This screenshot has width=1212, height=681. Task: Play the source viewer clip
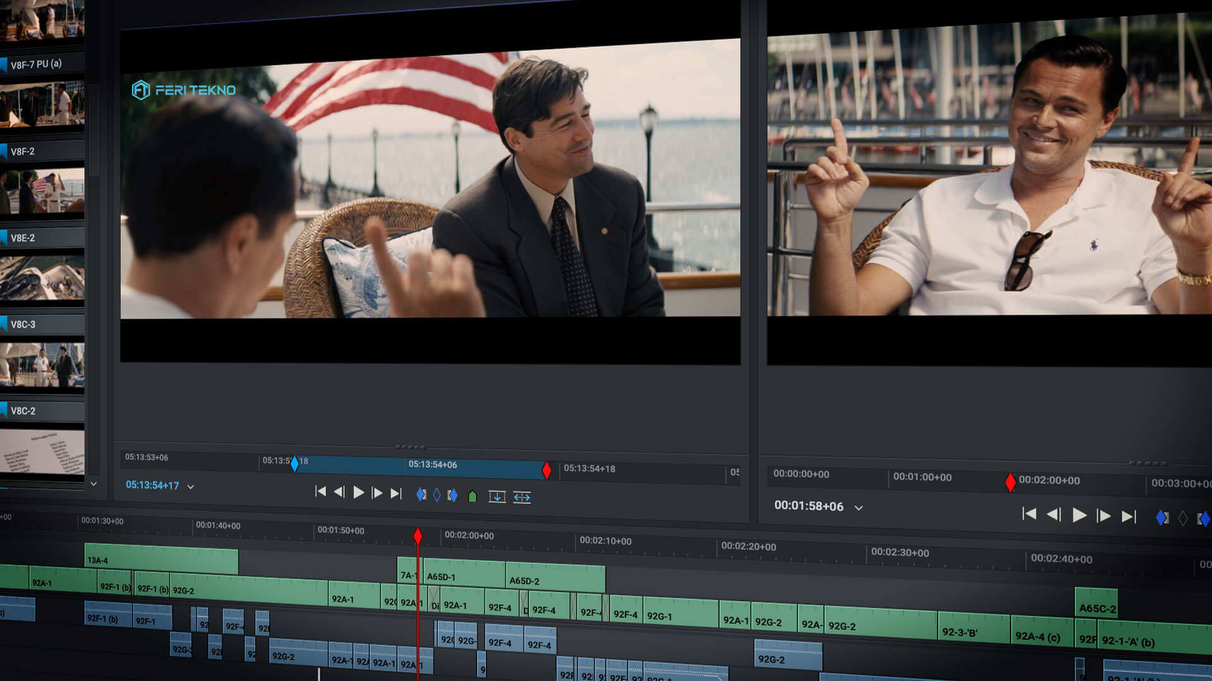pos(359,492)
